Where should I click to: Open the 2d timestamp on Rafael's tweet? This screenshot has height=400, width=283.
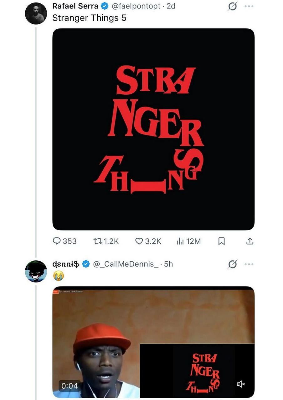[x=171, y=6]
